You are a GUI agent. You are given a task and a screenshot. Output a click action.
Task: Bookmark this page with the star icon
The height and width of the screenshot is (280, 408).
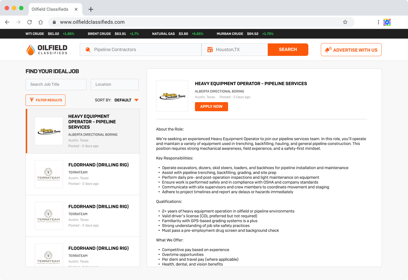[345, 22]
